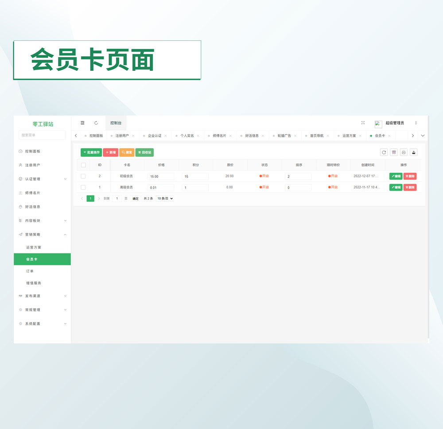Image resolution: width=443 pixels, height=429 pixels.
Task: Enter fullscreen mode using the expand icon
Action: click(363, 123)
